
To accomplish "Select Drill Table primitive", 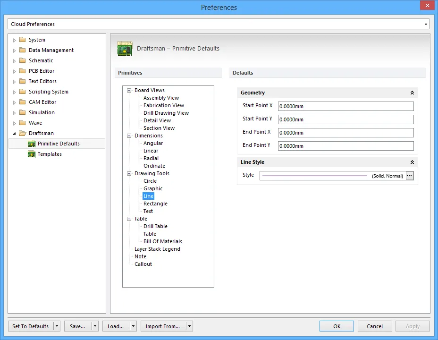I will click(156, 226).
